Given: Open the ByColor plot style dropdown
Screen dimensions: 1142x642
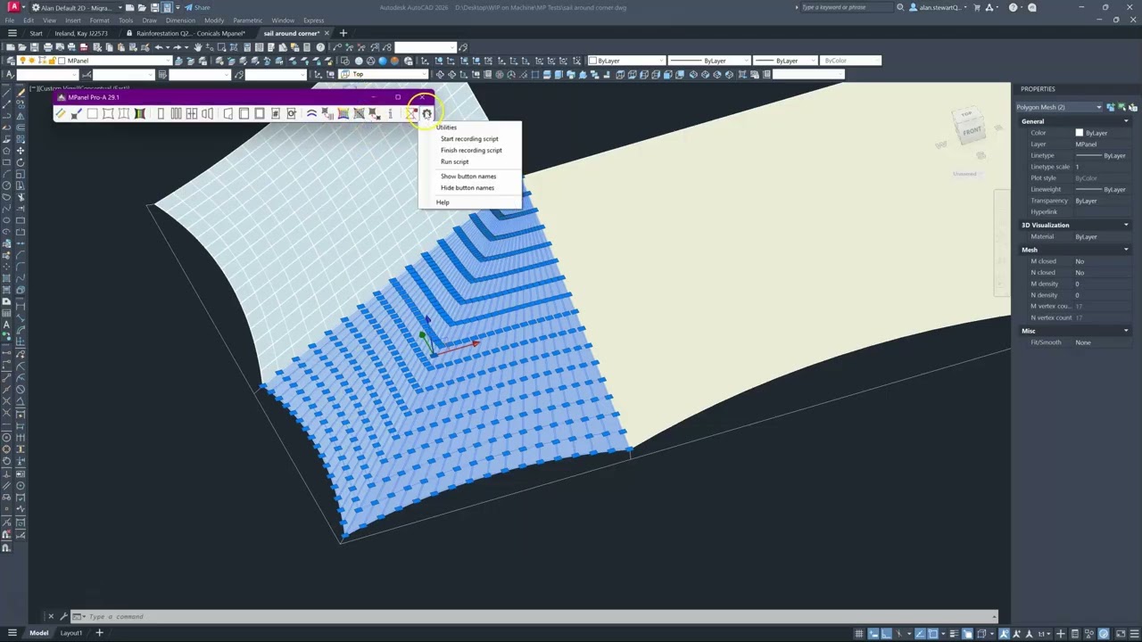Looking at the screenshot, I should (851, 61).
